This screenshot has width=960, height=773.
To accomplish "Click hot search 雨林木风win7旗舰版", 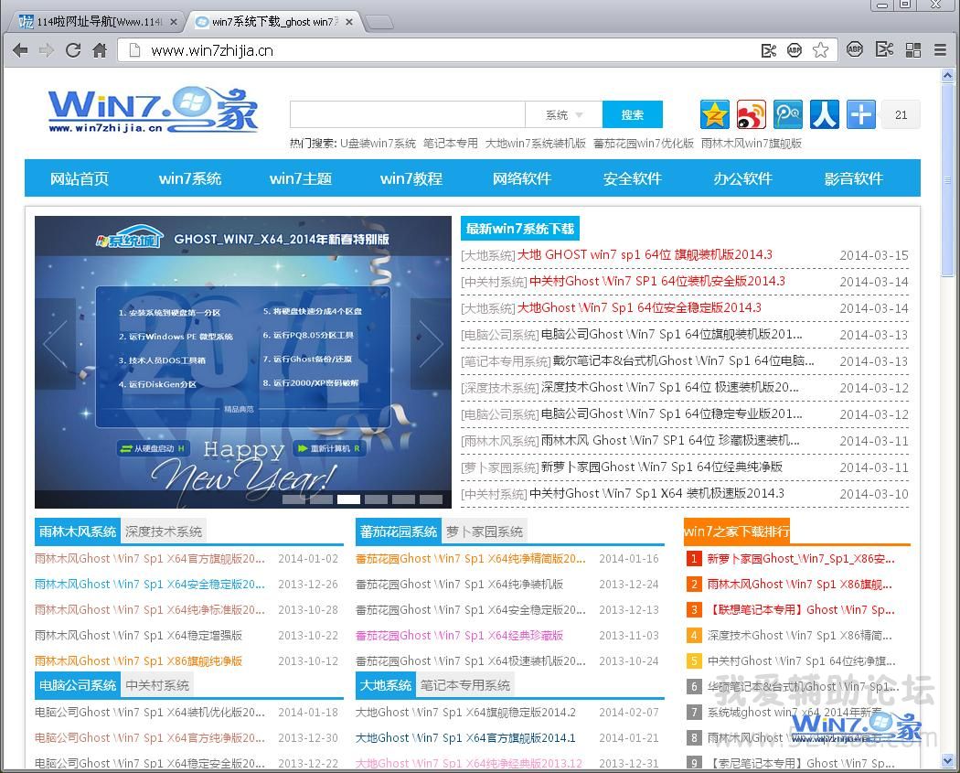I will point(752,144).
